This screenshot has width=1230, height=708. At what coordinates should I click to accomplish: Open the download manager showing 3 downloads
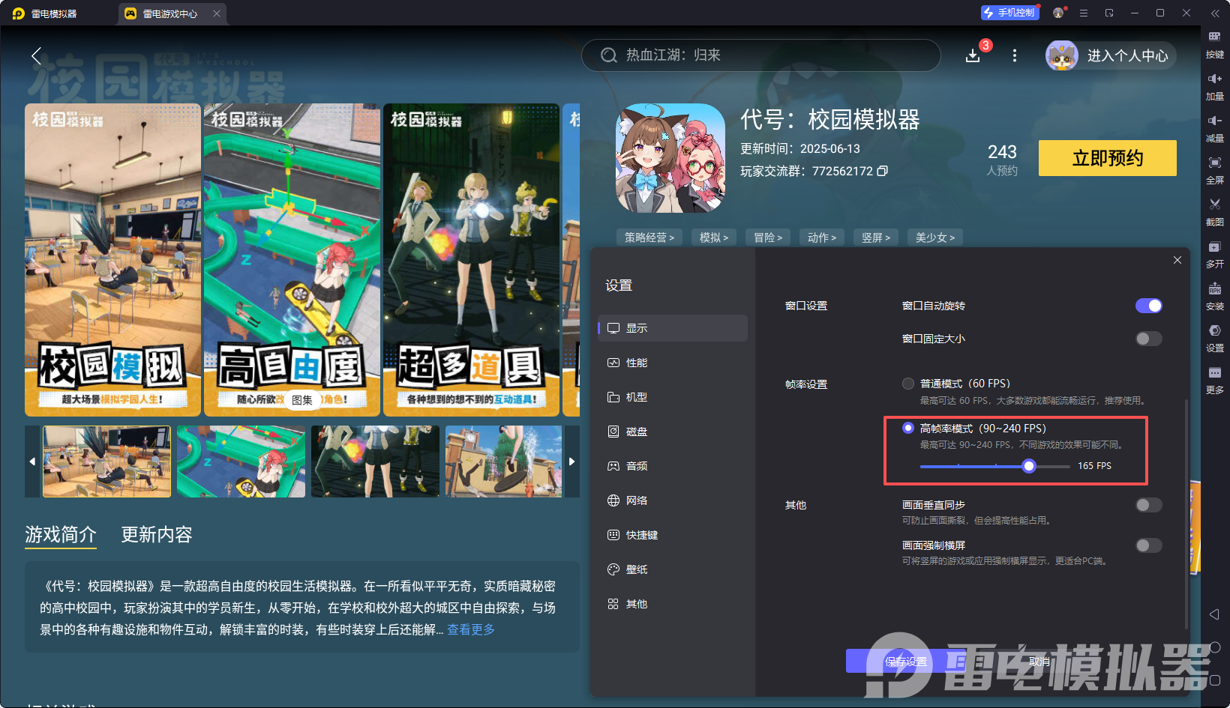pyautogui.click(x=973, y=55)
